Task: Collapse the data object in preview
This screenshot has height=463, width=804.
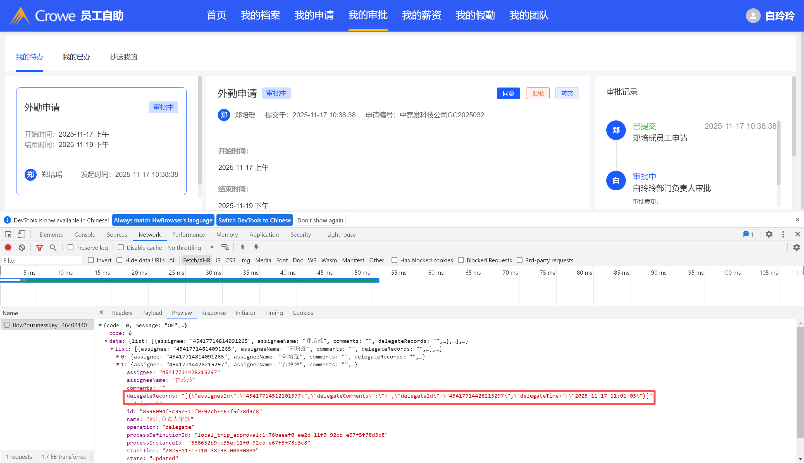Action: pyautogui.click(x=106, y=341)
